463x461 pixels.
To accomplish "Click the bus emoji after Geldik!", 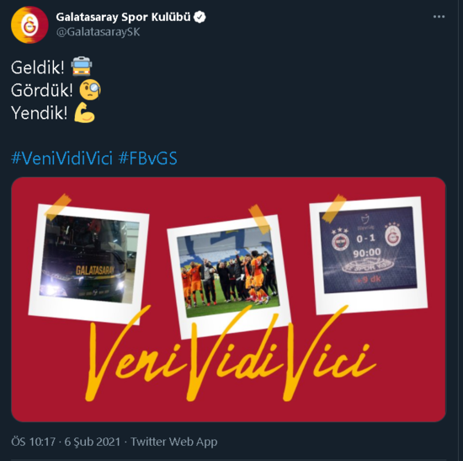I will pyautogui.click(x=82, y=67).
